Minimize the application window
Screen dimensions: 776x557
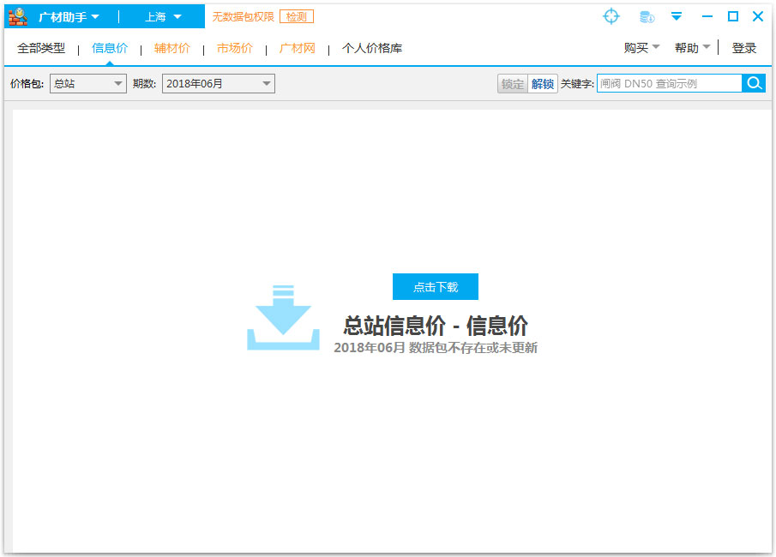tap(707, 16)
